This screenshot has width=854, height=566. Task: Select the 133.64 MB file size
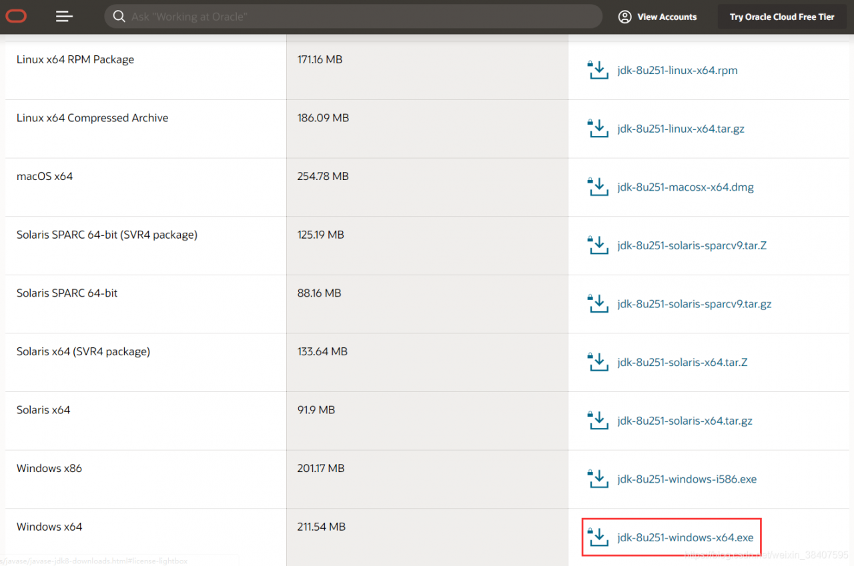point(322,351)
